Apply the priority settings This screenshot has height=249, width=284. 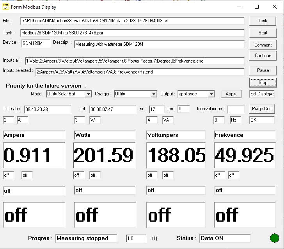pyautogui.click(x=231, y=94)
